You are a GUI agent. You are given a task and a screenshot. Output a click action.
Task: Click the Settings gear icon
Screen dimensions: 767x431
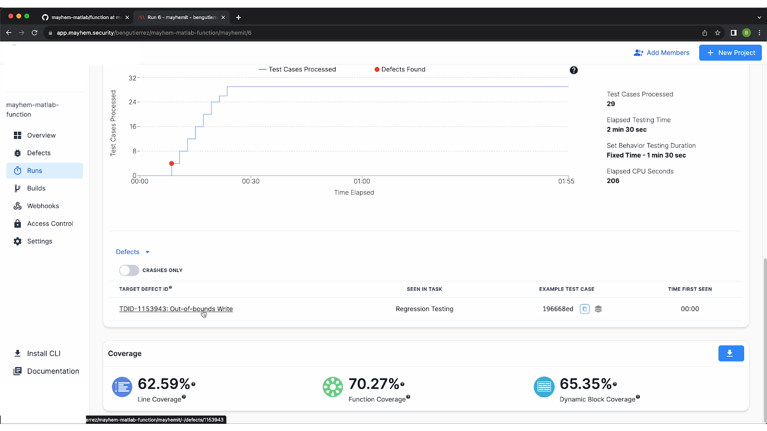pos(18,241)
